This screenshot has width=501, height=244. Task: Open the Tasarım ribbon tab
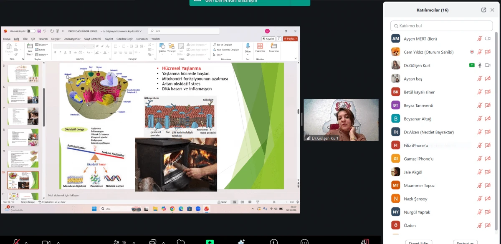click(x=43, y=39)
